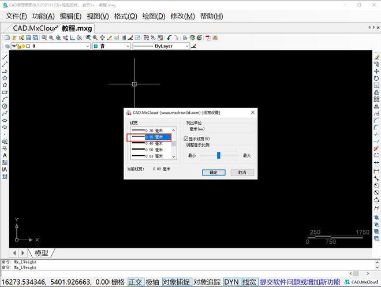Screen dimensions: 381x287
Task: Open the 格式(O) menu
Action: coord(126,16)
